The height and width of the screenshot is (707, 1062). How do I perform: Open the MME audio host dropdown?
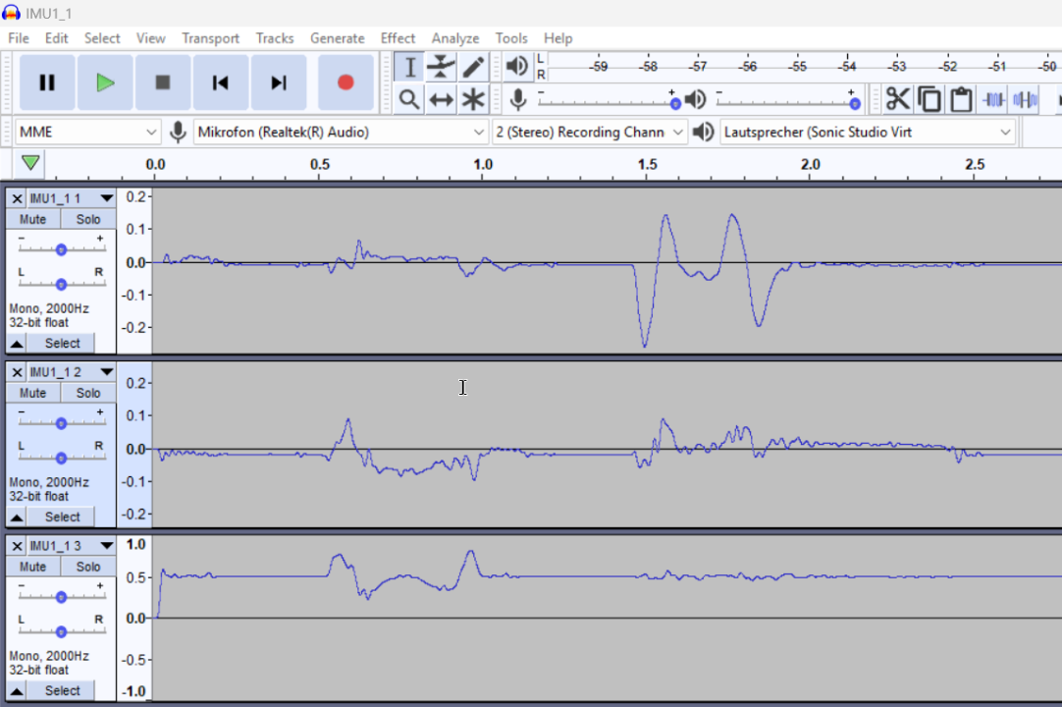87,132
